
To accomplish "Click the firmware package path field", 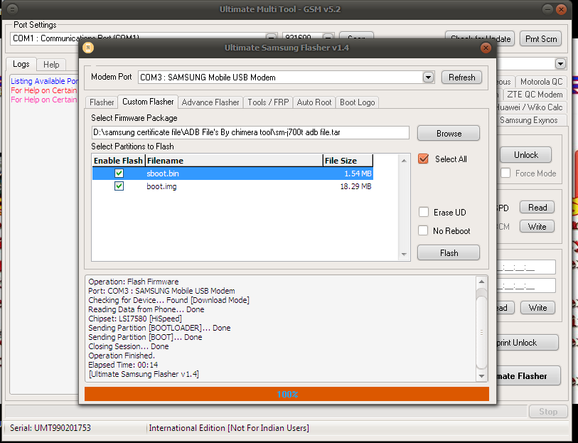I will coord(250,132).
